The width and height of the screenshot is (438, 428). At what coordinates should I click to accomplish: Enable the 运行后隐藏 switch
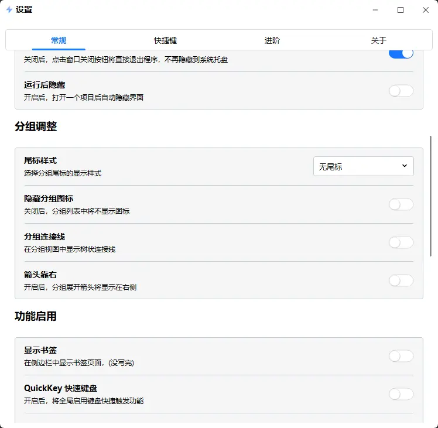[x=401, y=91]
